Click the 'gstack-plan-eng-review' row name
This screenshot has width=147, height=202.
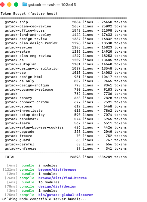(x=28, y=56)
